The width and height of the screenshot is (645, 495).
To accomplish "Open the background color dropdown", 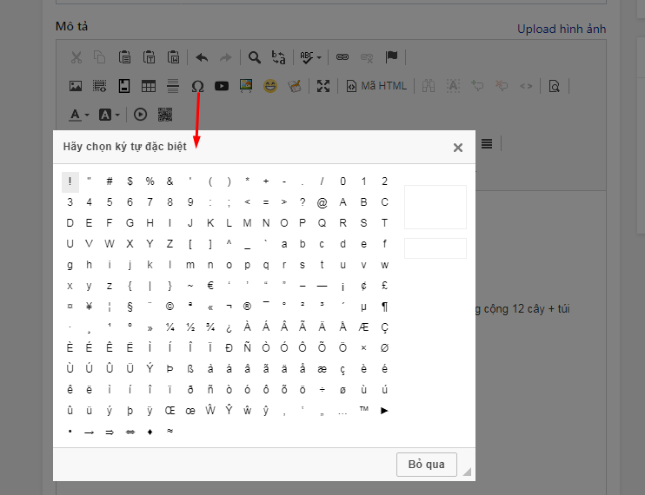I will point(109,114).
